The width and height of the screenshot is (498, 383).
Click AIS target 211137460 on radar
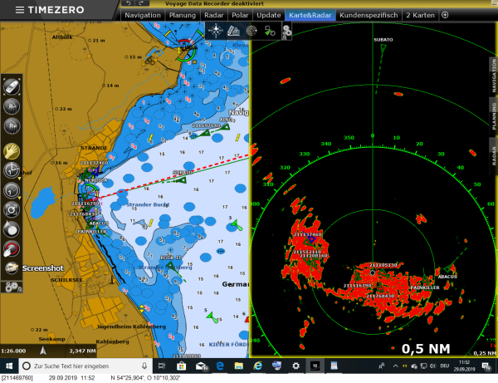(x=310, y=240)
